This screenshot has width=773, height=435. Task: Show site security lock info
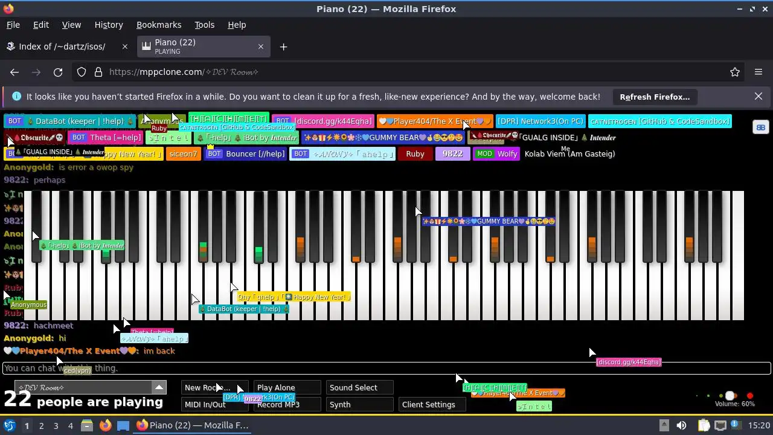click(x=98, y=72)
